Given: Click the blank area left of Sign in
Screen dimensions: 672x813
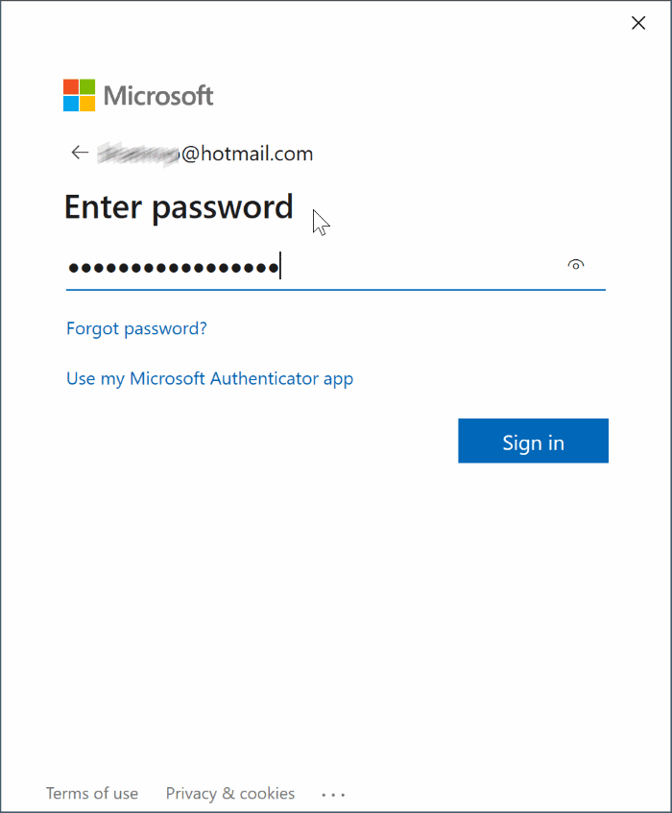Looking at the screenshot, I should pyautogui.click(x=259, y=442).
